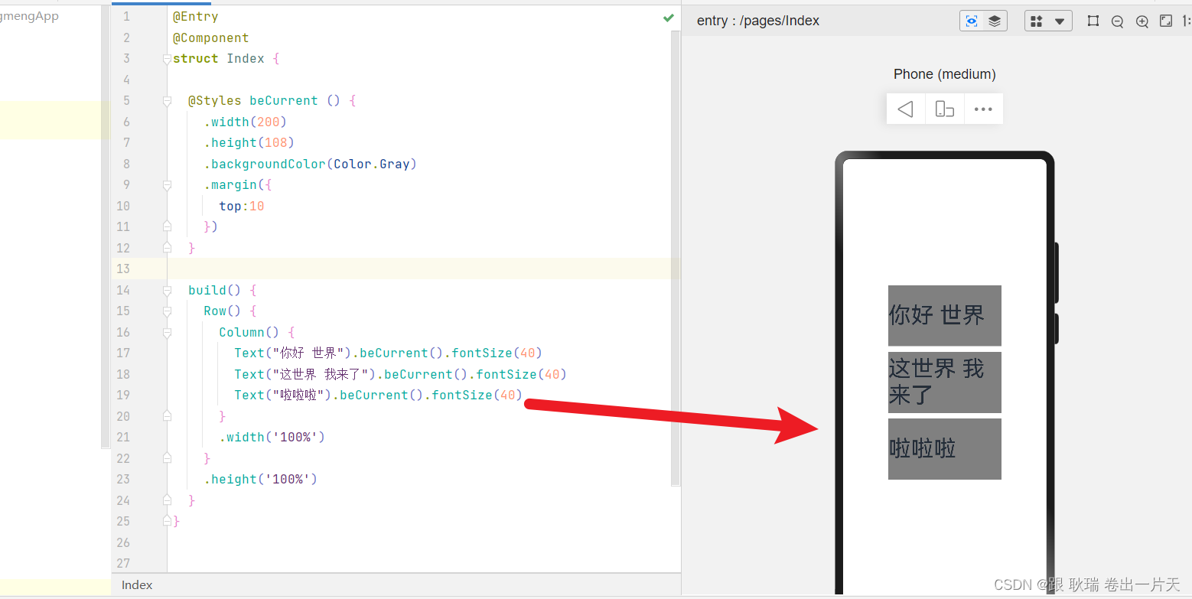Zoom out the previewer
Screen dimensions: 1192x599
(x=1117, y=21)
